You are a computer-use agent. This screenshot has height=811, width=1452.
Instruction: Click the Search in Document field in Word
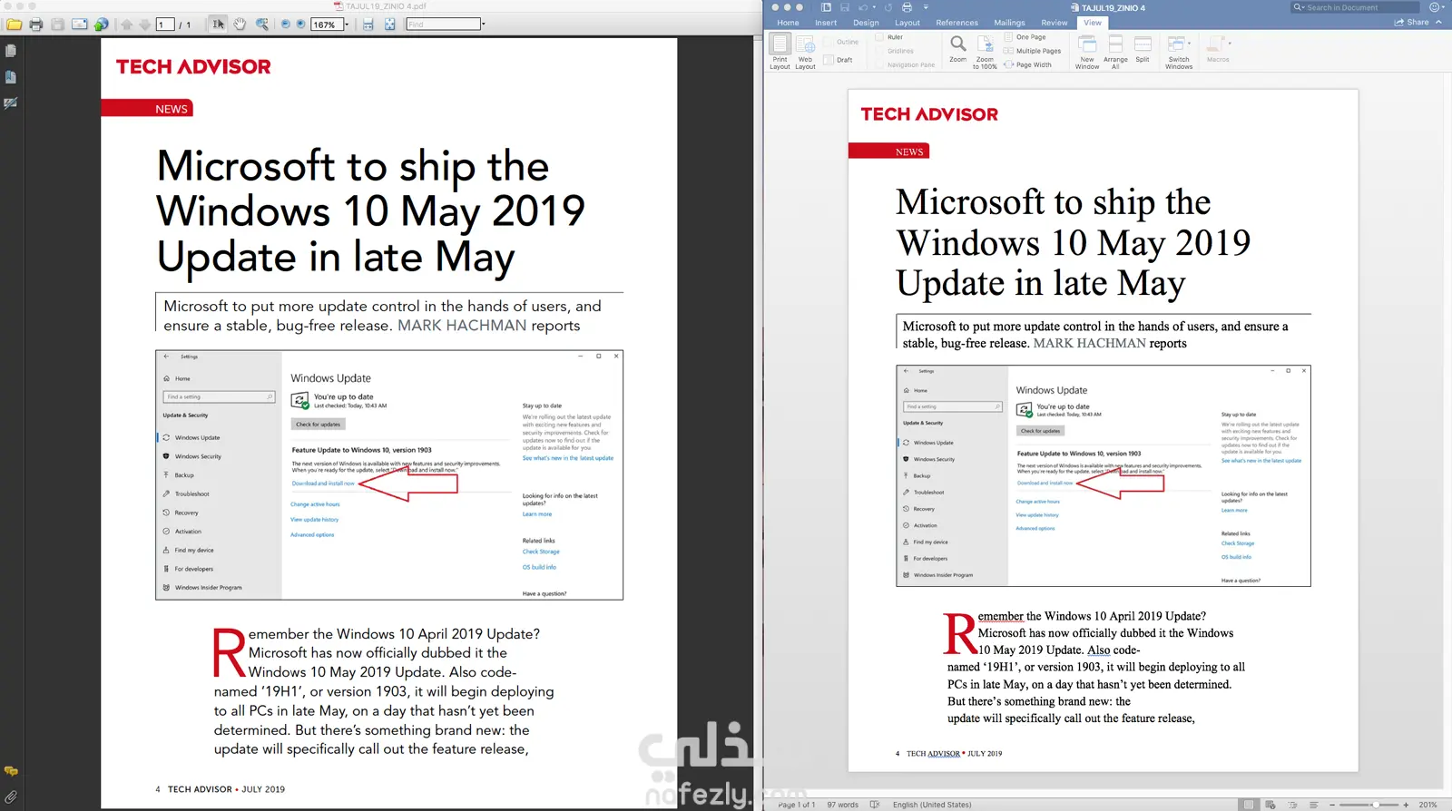(x=1356, y=7)
